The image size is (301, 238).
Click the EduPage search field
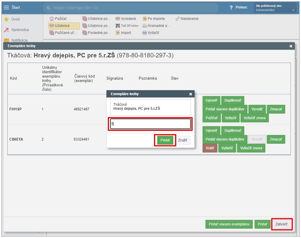click(131, 8)
